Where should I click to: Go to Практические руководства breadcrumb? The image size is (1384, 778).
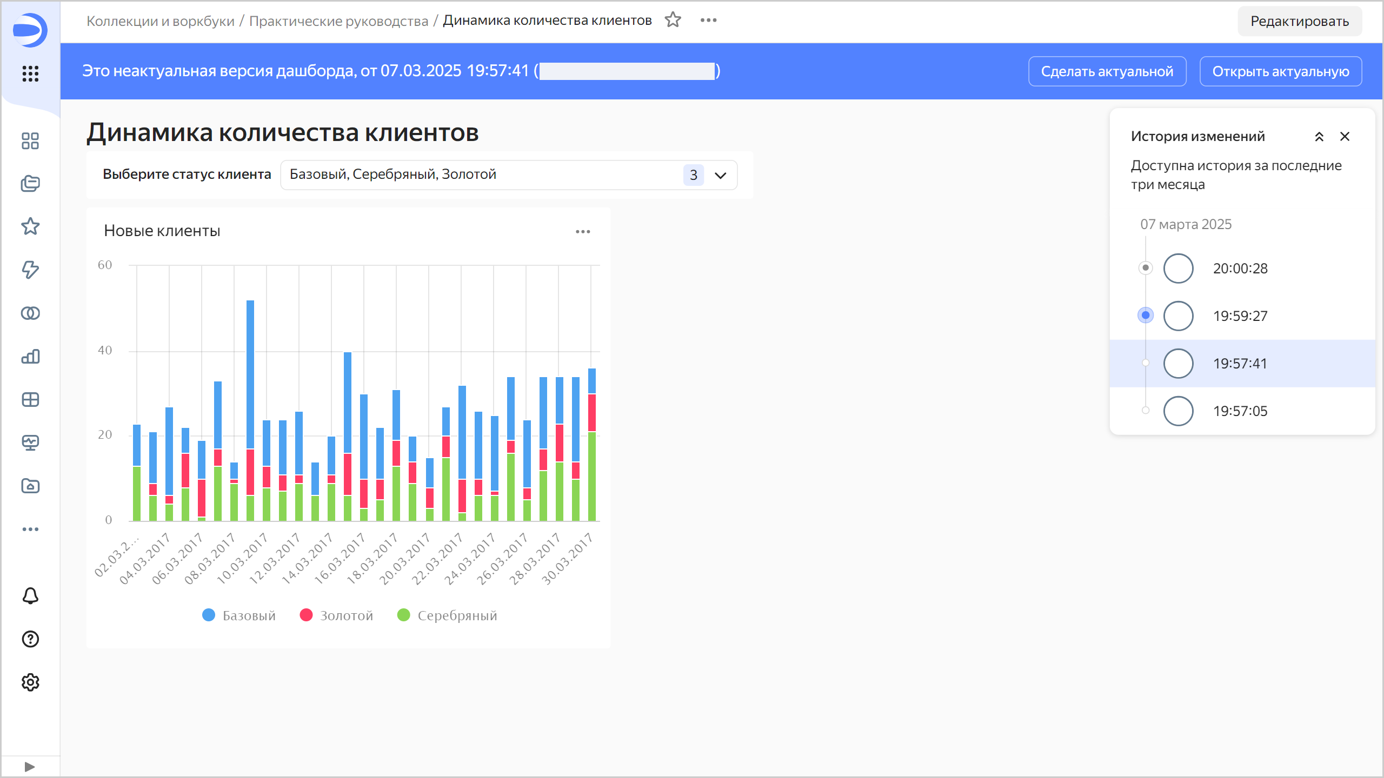338,21
